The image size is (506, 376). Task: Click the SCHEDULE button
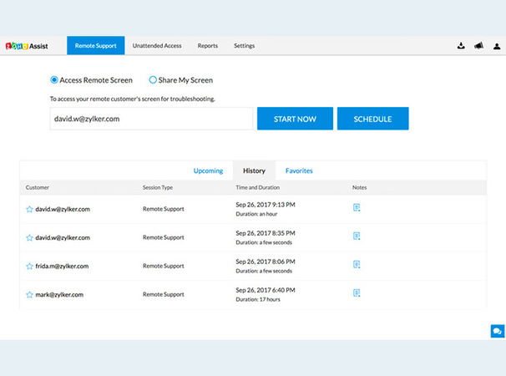(372, 119)
